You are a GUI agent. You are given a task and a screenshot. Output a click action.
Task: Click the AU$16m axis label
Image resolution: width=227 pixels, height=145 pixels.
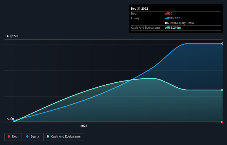(12, 36)
